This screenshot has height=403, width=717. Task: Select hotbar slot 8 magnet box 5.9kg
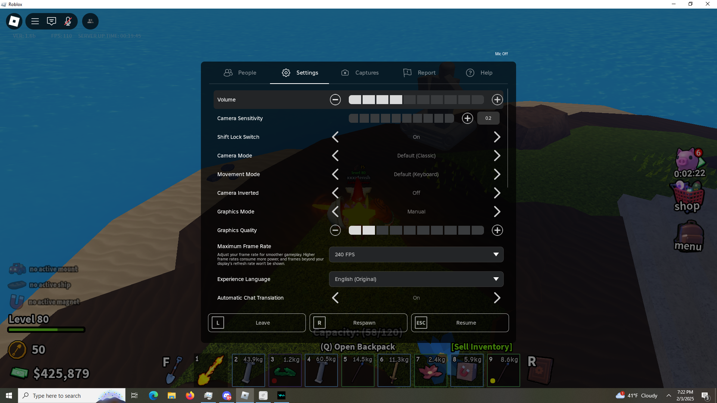point(467,370)
